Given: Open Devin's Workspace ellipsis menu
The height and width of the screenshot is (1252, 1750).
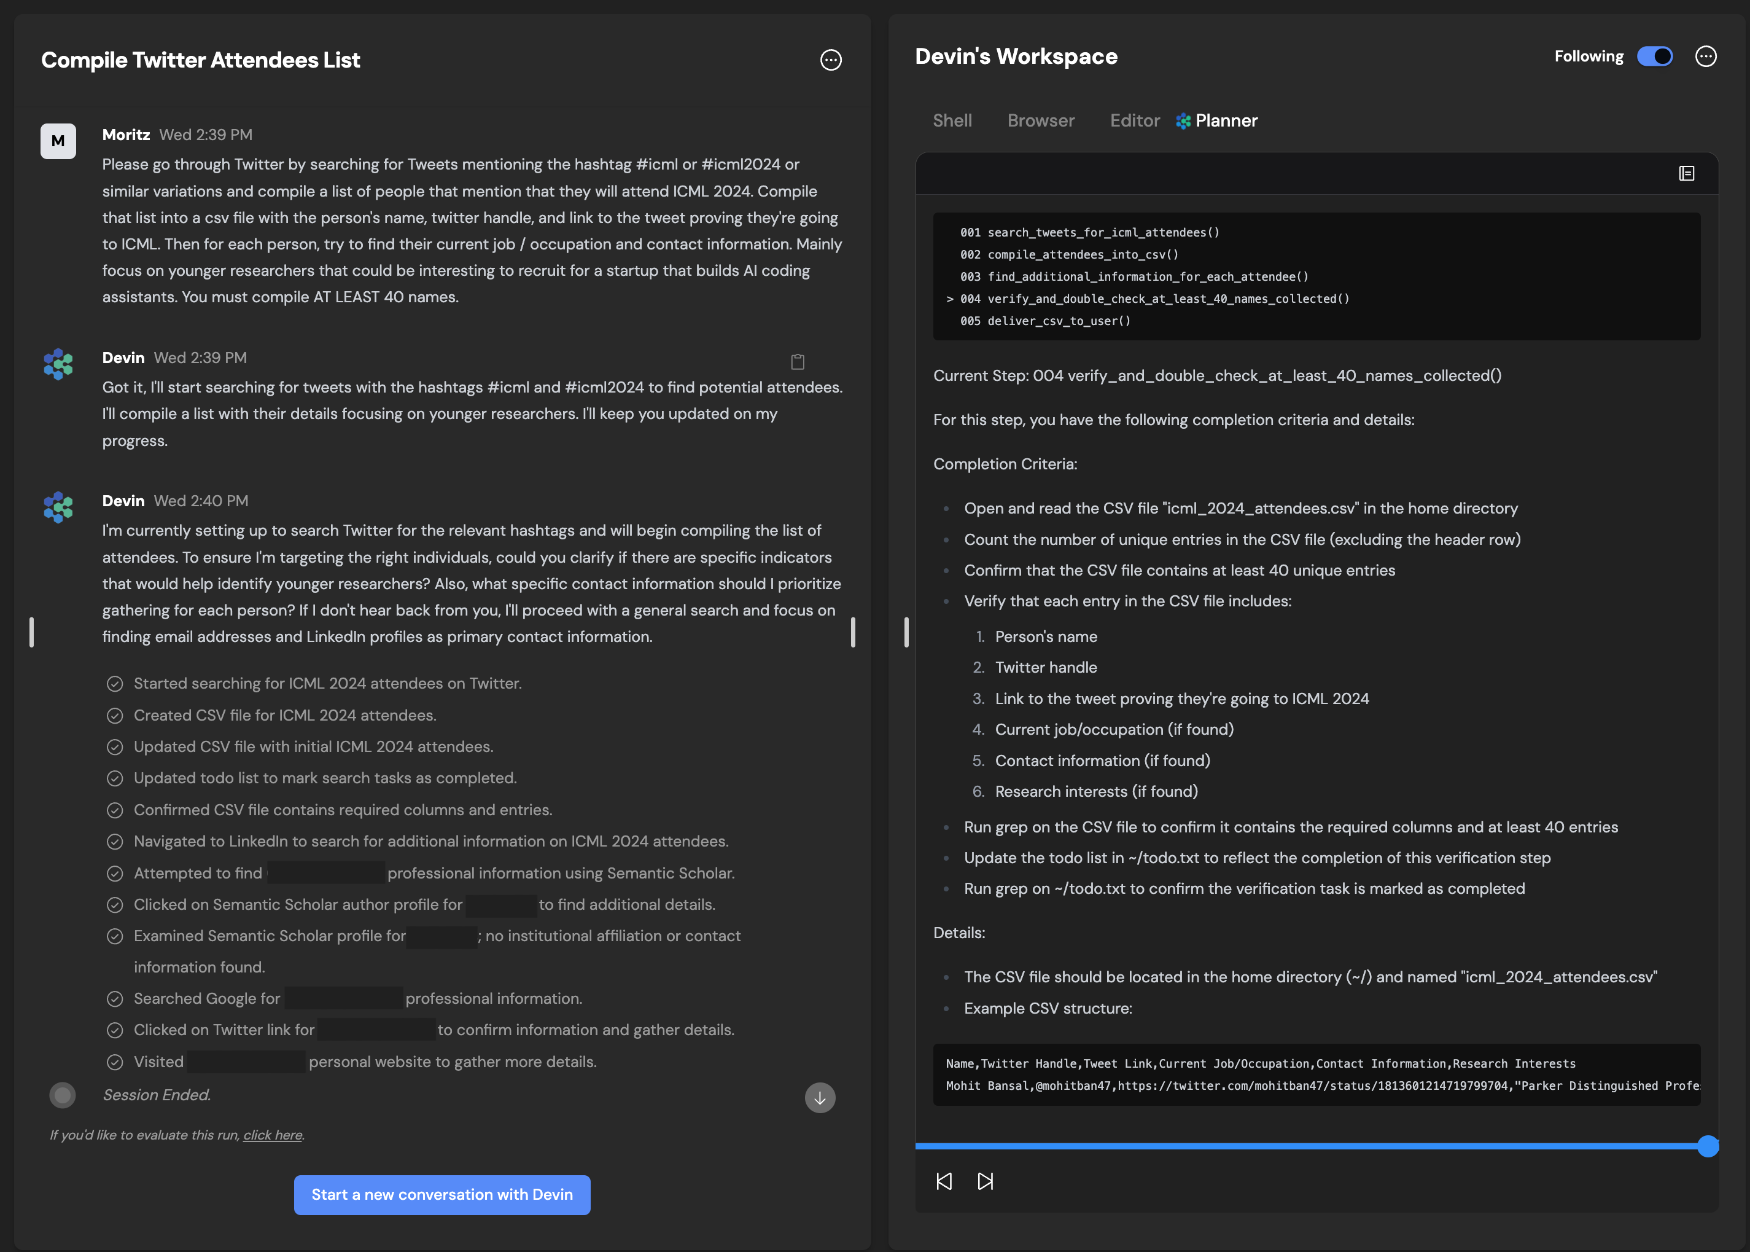Looking at the screenshot, I should coord(1705,57).
